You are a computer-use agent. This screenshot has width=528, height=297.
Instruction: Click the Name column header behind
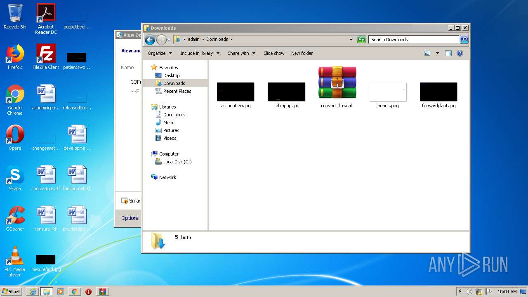127,68
